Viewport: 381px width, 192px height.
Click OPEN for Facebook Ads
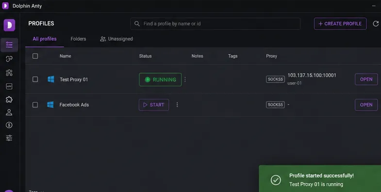[366, 105]
